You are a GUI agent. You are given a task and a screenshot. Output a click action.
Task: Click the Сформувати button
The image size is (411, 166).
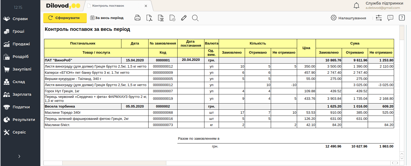tap(65, 18)
